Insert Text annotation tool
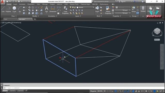The image size is (165, 93). click(x=46, y=9)
